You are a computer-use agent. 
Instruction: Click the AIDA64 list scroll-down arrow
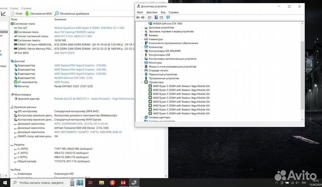pyautogui.click(x=166, y=176)
